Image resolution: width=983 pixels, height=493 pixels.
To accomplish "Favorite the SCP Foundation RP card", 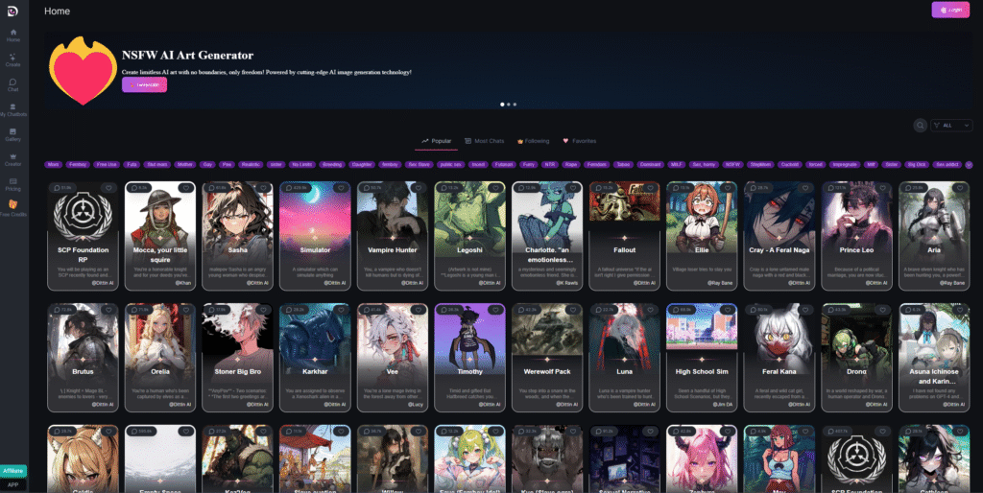I will click(108, 187).
